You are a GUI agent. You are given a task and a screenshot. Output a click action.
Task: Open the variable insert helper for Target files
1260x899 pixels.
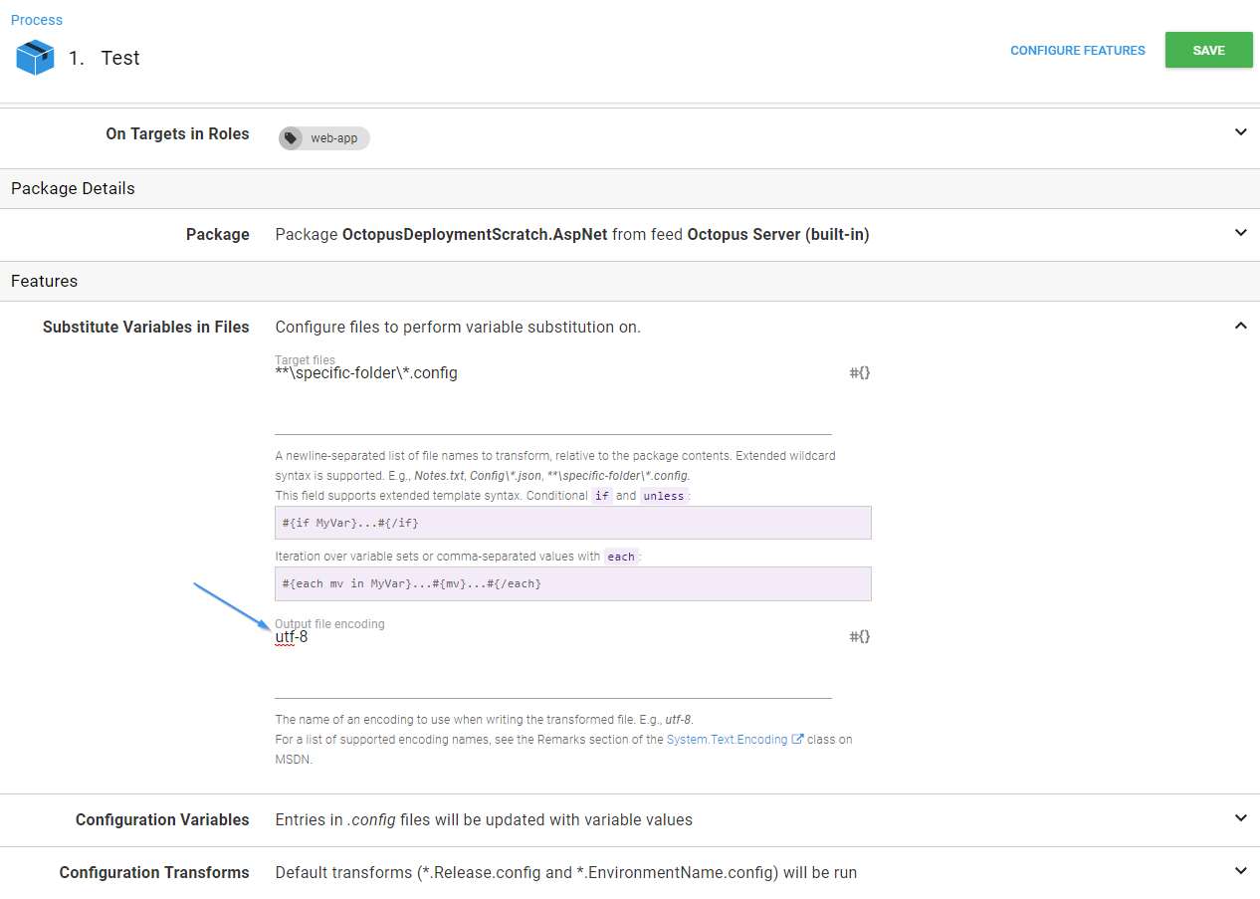pyautogui.click(x=859, y=372)
